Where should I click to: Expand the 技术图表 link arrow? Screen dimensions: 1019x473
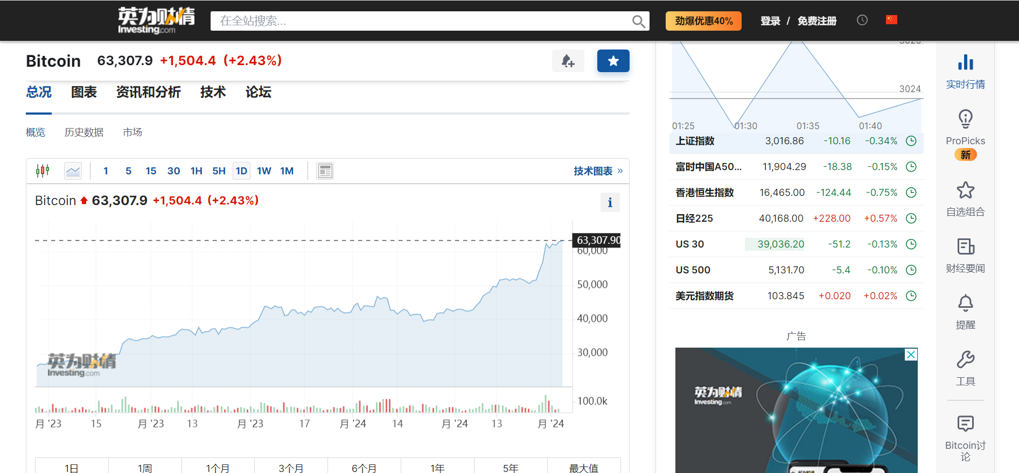click(x=620, y=171)
